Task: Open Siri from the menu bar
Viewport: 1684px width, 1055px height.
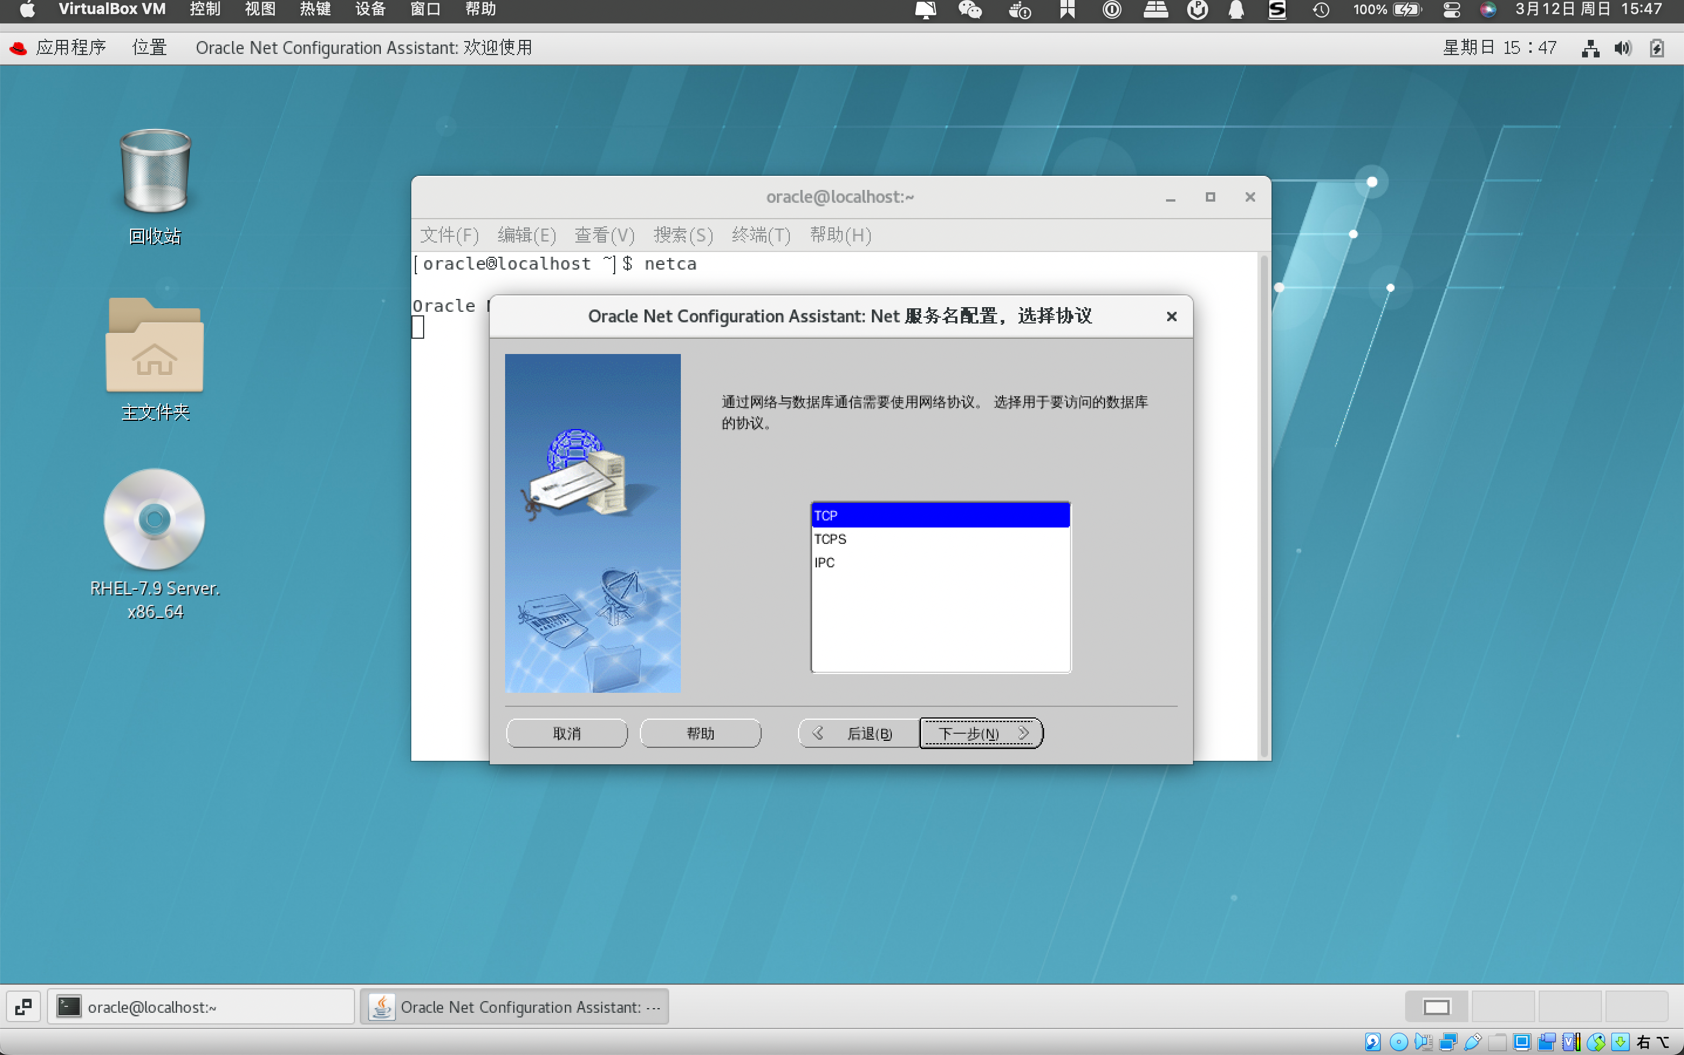Action: click(1487, 10)
